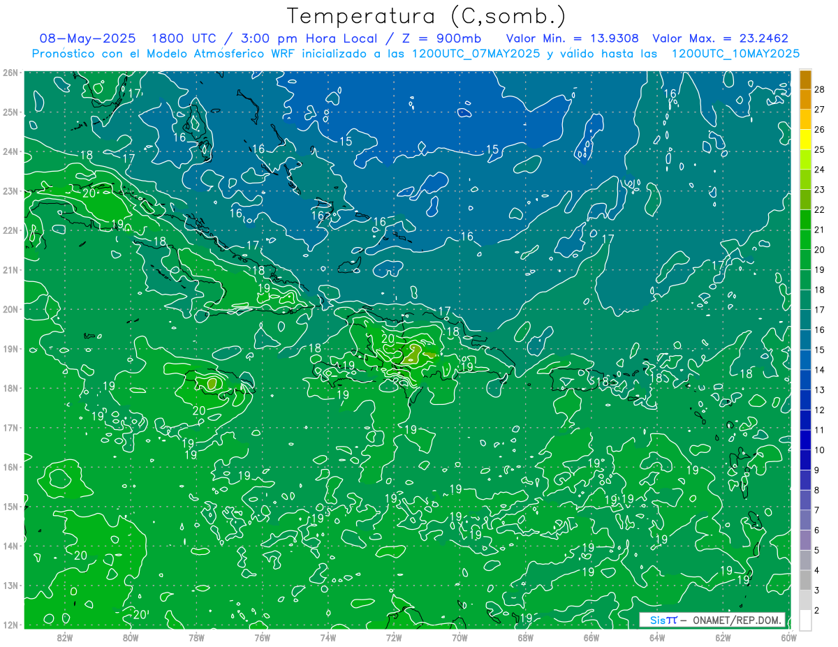Click colorbar scale value "7"
This screenshot has height=647, width=838.
coord(817,510)
